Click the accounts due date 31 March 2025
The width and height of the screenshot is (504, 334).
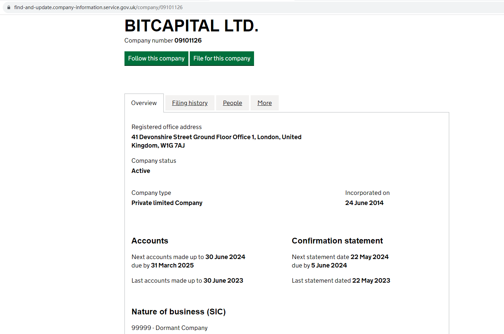tap(172, 265)
